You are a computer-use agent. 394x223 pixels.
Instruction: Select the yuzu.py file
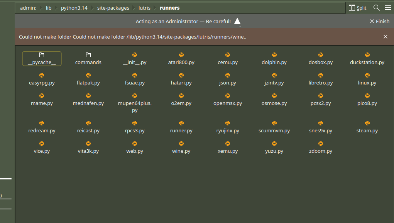click(274, 147)
